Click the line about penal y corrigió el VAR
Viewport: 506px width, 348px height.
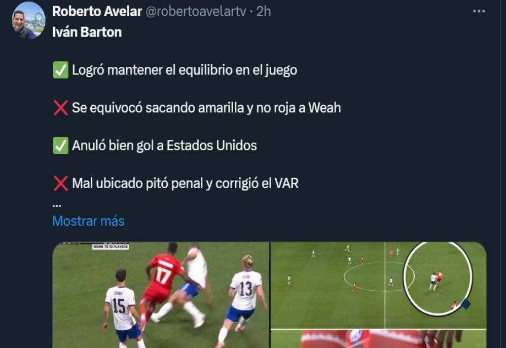point(186,183)
